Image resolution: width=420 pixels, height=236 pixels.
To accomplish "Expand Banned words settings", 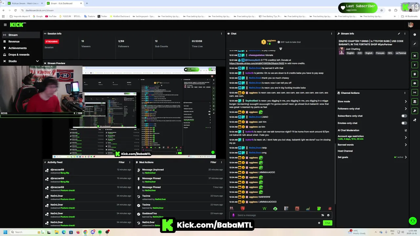I will click(x=406, y=145).
